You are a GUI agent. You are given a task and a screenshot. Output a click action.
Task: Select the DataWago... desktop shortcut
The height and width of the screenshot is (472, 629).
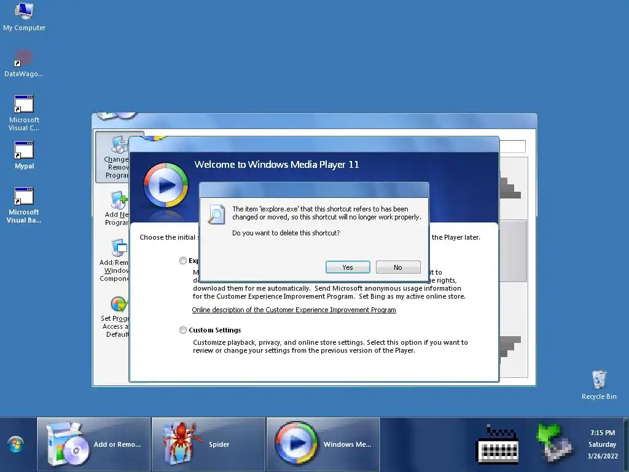coord(24,63)
